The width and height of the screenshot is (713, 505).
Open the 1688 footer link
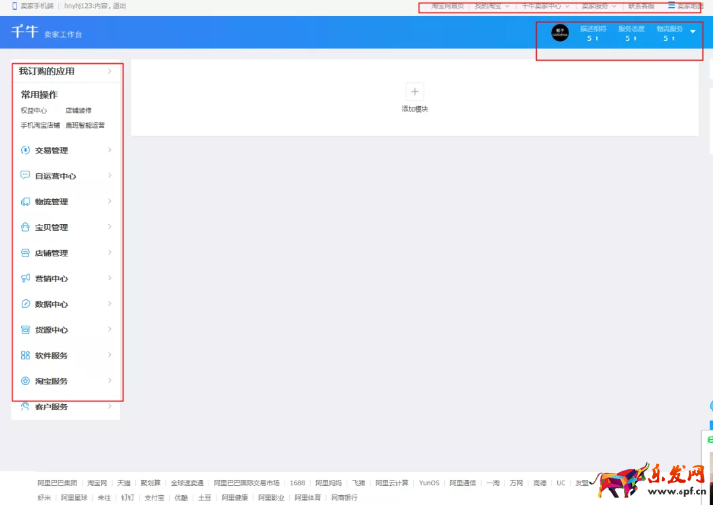point(297,483)
